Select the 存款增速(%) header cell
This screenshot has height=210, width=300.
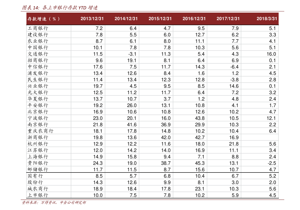coord(44,19)
